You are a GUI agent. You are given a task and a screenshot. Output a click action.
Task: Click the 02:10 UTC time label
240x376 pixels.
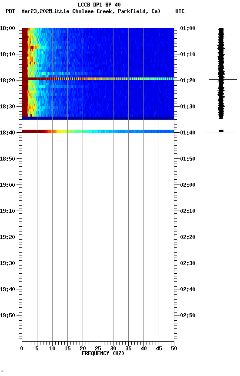[188, 211]
